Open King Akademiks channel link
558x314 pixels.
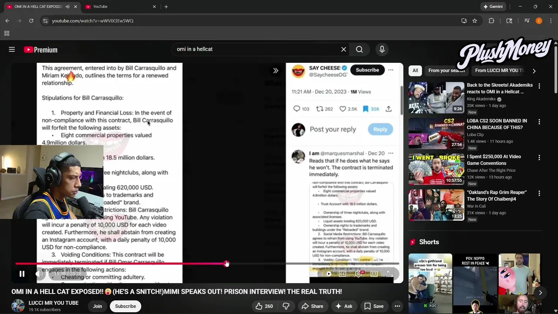tap(481, 99)
